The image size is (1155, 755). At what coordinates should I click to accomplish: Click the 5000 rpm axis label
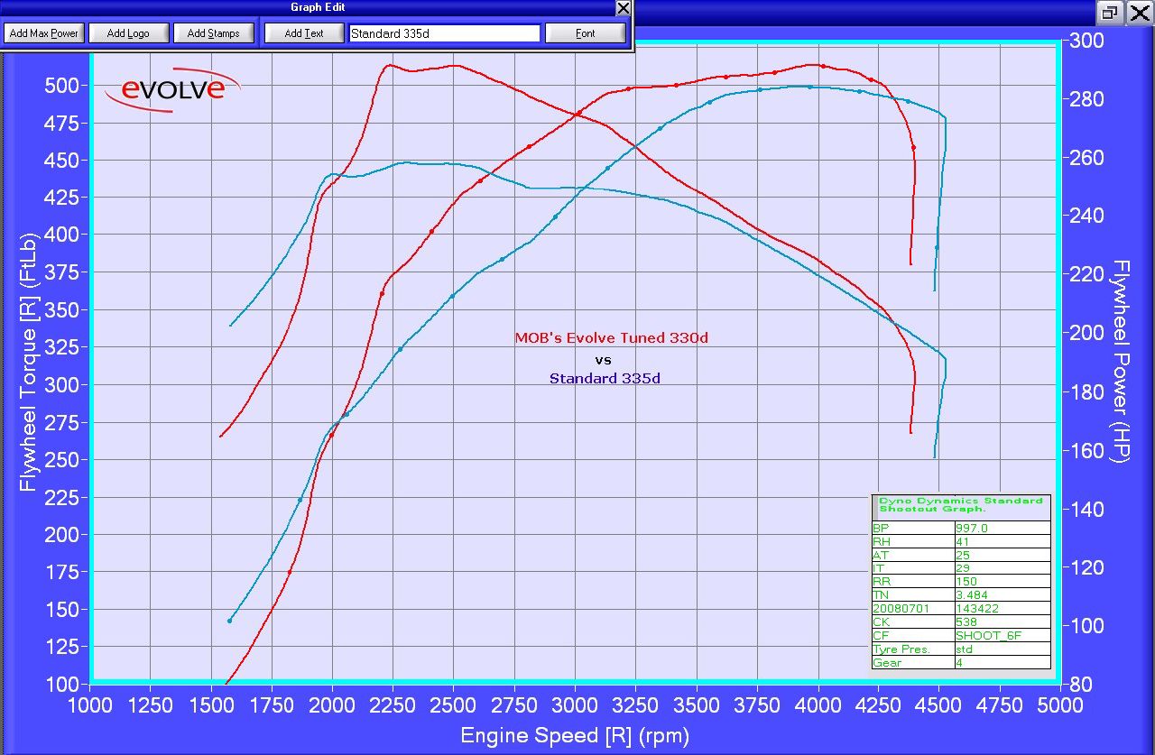[x=1059, y=704]
